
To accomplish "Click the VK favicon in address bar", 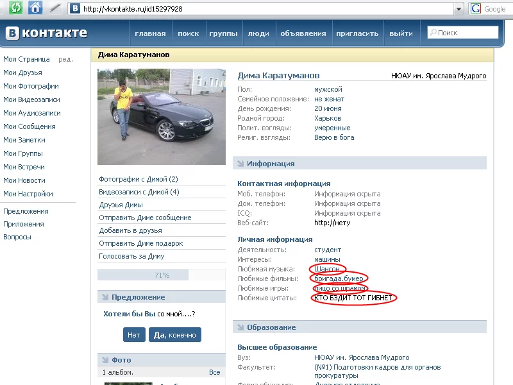I will [75, 8].
